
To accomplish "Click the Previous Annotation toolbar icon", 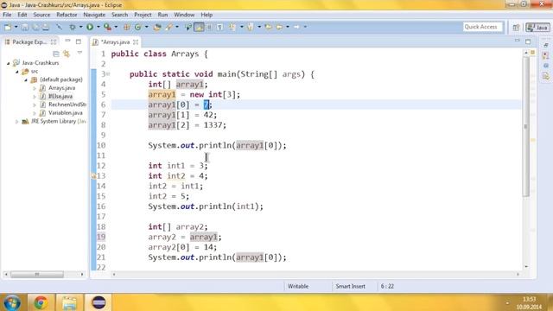I will pyautogui.click(x=250, y=27).
